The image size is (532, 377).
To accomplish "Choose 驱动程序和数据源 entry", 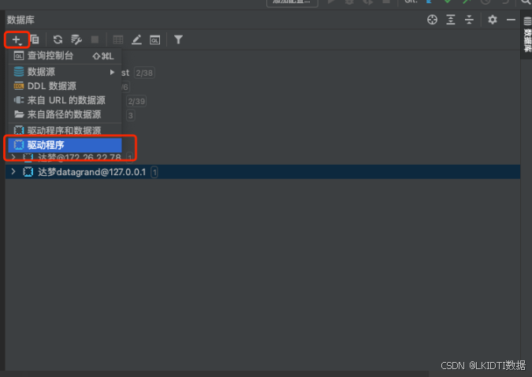I will [x=65, y=130].
